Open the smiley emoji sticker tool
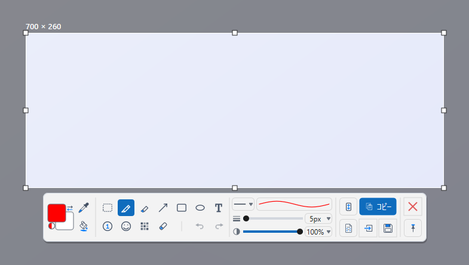Image resolution: width=469 pixels, height=265 pixels. tap(126, 226)
